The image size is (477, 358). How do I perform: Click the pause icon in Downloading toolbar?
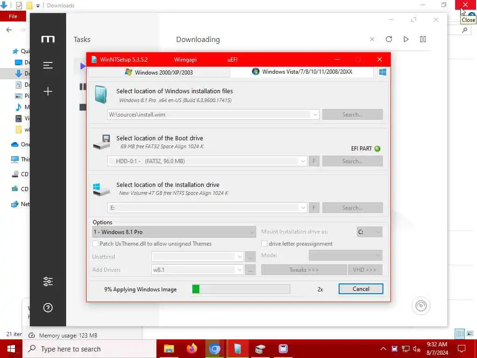coord(423,39)
